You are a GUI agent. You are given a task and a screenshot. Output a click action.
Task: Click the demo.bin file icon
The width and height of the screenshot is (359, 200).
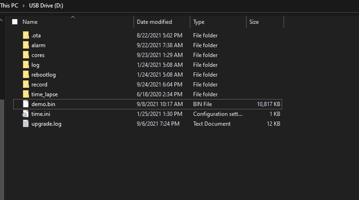(26, 104)
